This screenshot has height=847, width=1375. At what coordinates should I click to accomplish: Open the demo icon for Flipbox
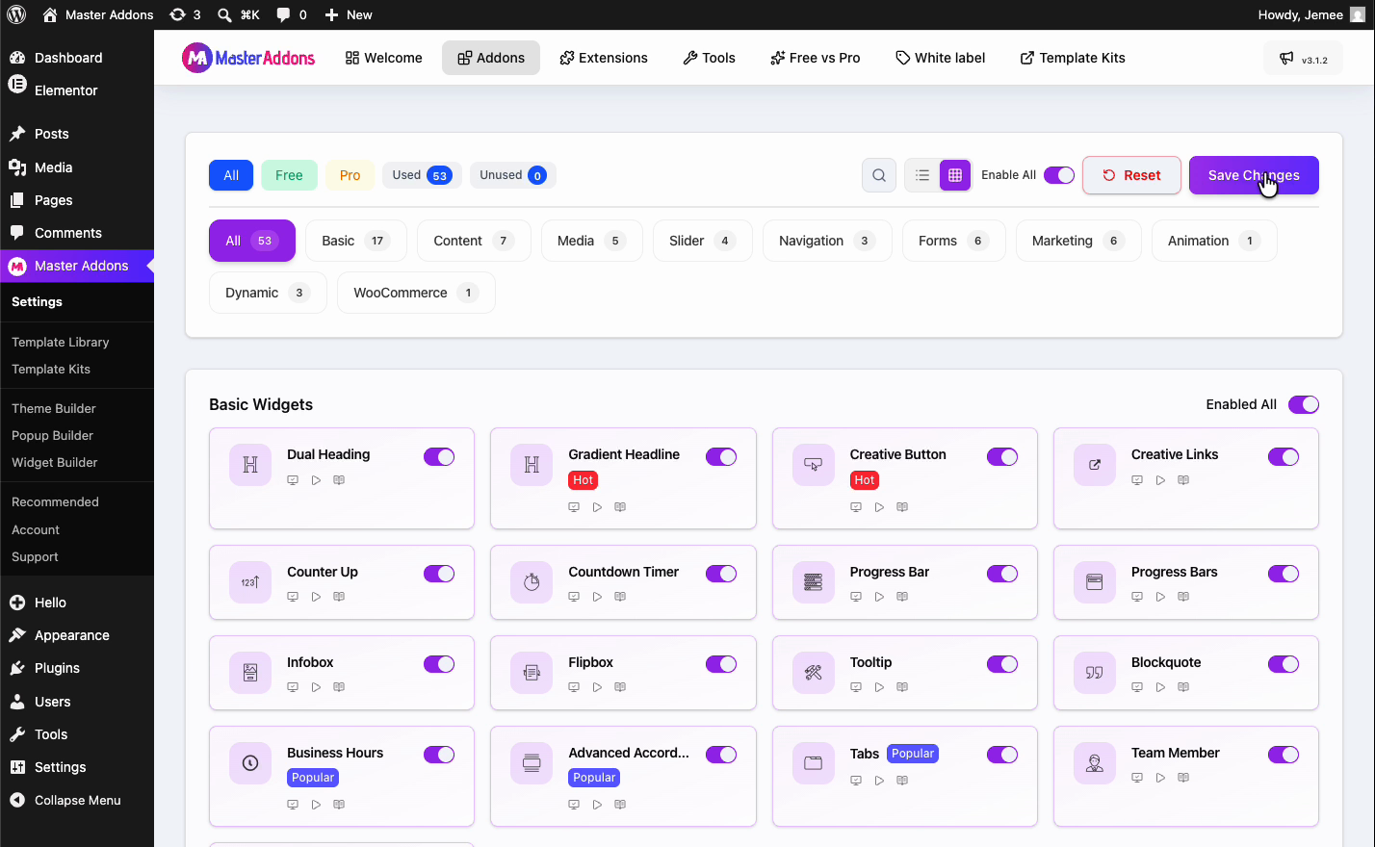click(574, 687)
